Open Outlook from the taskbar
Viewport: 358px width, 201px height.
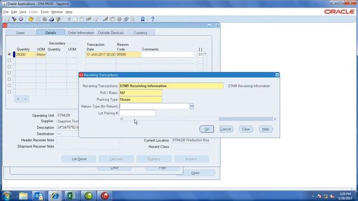click(x=39, y=196)
